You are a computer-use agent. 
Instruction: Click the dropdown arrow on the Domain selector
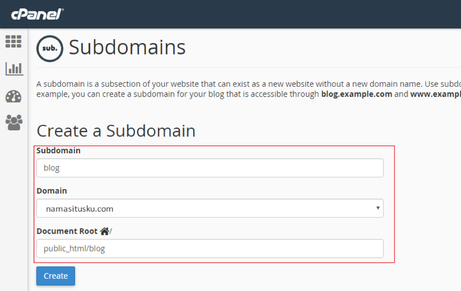click(378, 208)
